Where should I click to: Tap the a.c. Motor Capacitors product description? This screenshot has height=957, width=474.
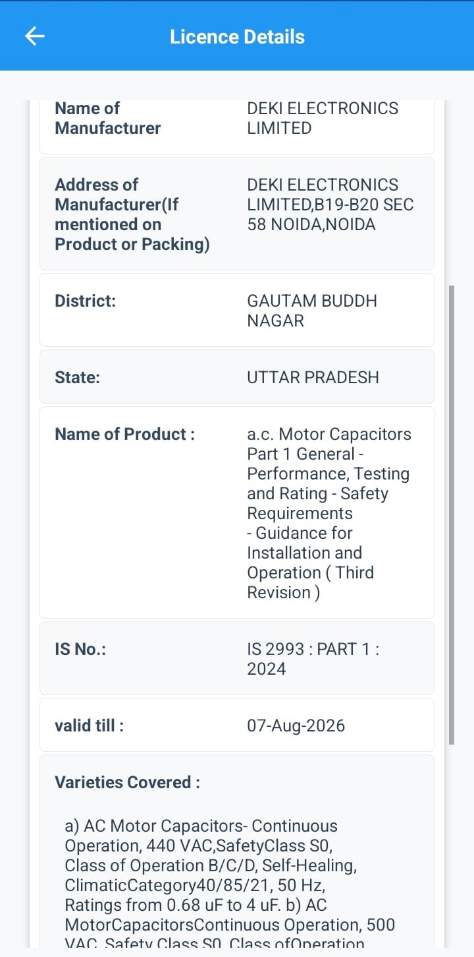click(x=329, y=513)
